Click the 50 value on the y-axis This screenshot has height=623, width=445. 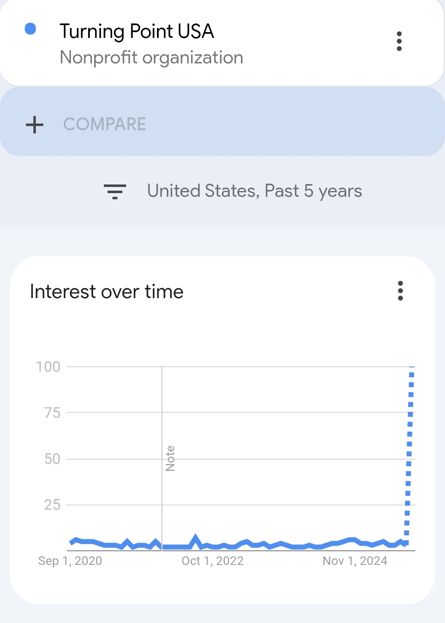point(52,459)
